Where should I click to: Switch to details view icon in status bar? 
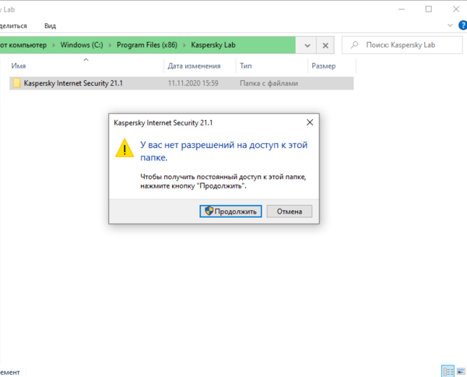(448, 371)
